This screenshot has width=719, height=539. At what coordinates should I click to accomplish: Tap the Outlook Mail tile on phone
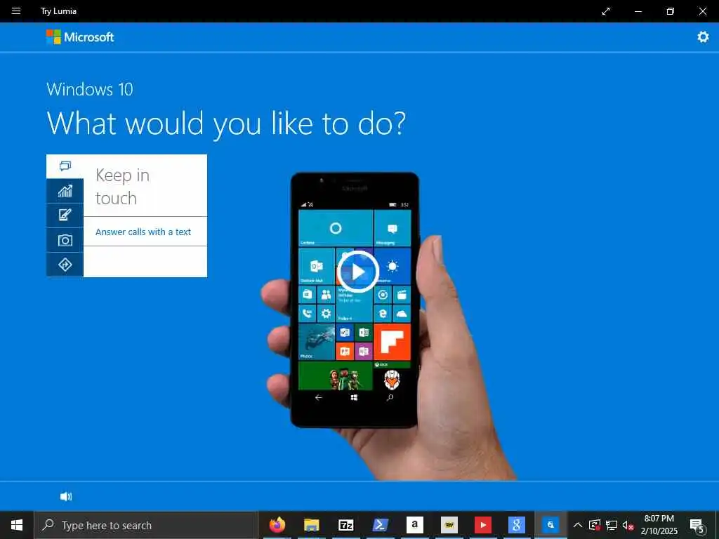pos(317,266)
